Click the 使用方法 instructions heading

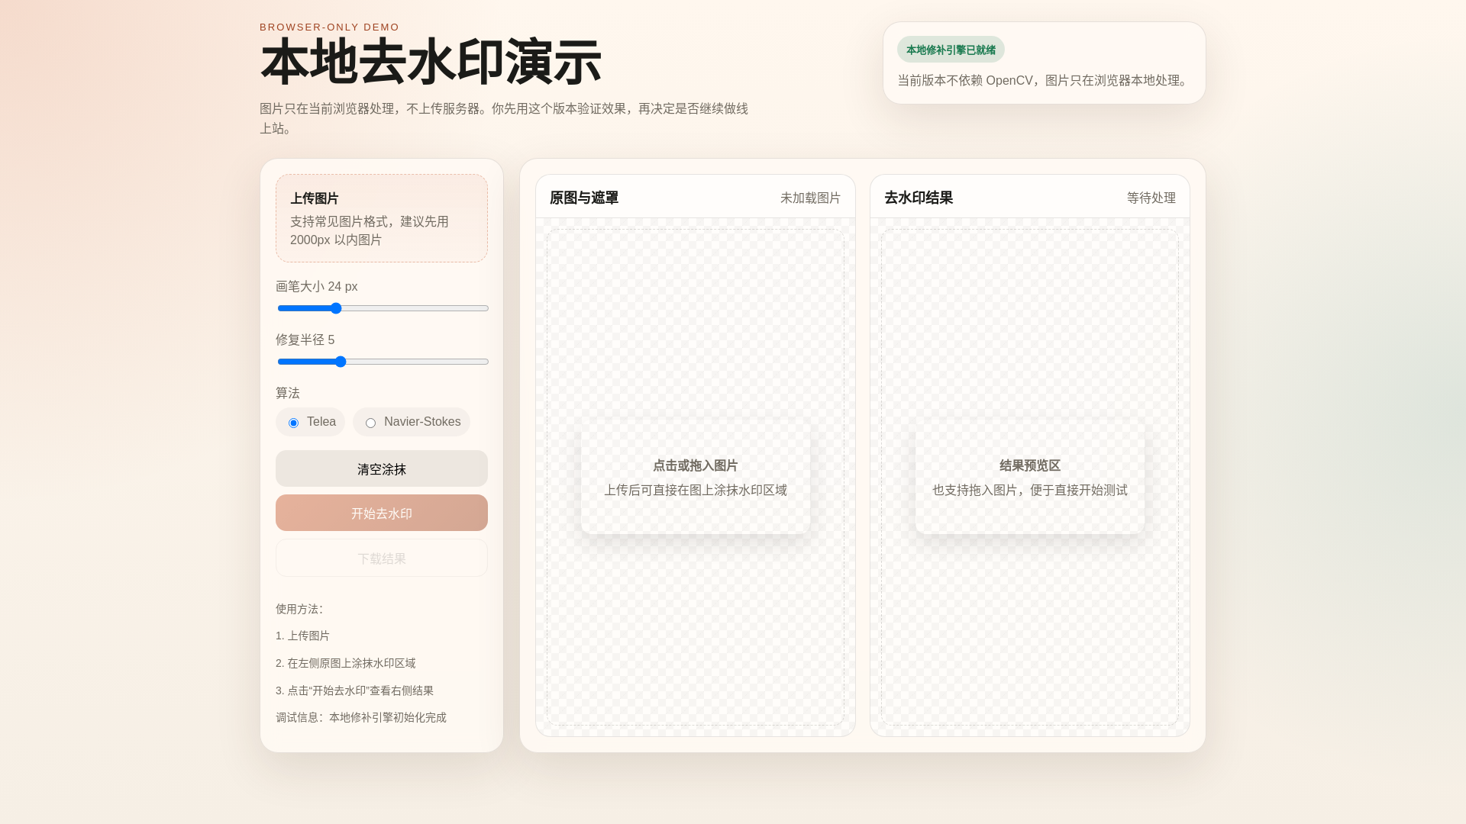299,609
